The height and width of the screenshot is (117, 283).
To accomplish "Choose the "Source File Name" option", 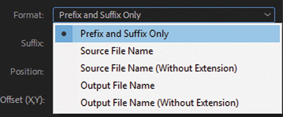I will pyautogui.click(x=117, y=51).
